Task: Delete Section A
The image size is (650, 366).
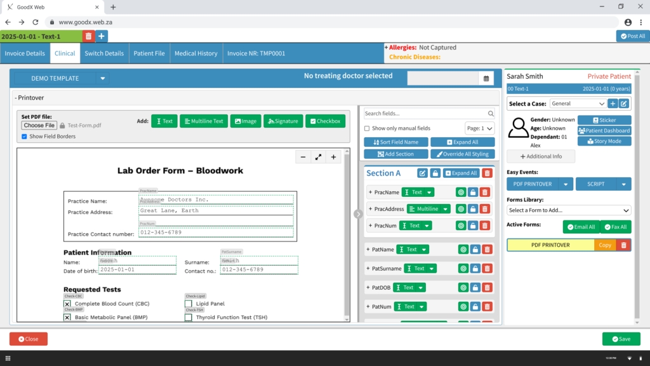Action: pyautogui.click(x=487, y=173)
